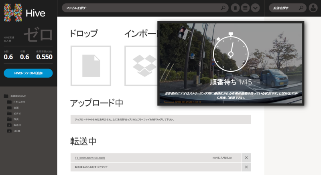
Task: Click the 転送中 section heading
Action: click(83, 141)
